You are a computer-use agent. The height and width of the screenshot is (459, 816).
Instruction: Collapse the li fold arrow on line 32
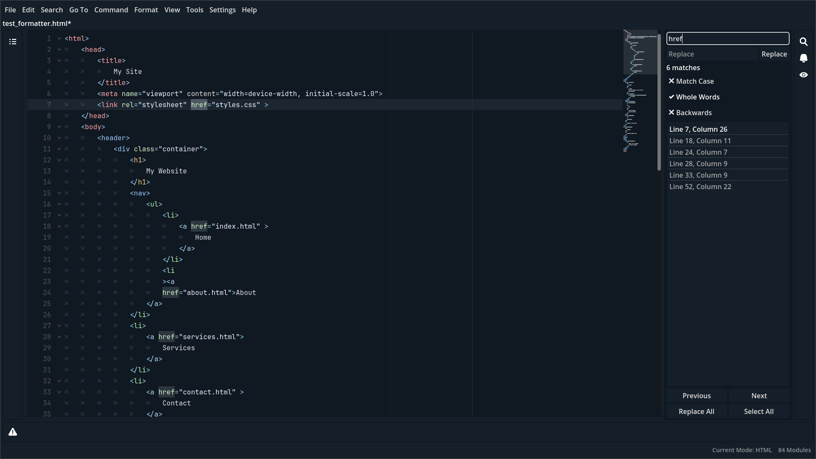pyautogui.click(x=59, y=381)
